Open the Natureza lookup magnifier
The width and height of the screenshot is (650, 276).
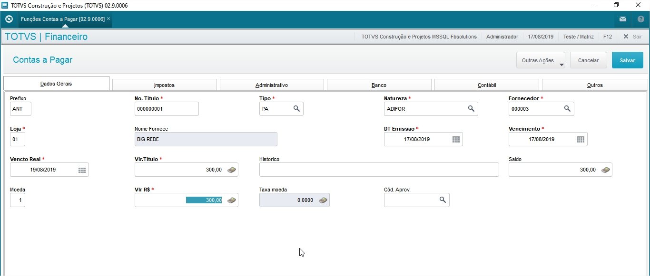[471, 109]
